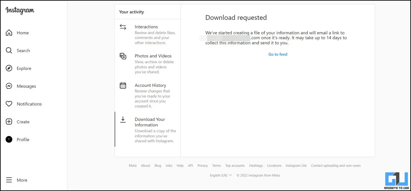Select the Interactions activity tab
The width and height of the screenshot is (411, 191).
[148, 34]
